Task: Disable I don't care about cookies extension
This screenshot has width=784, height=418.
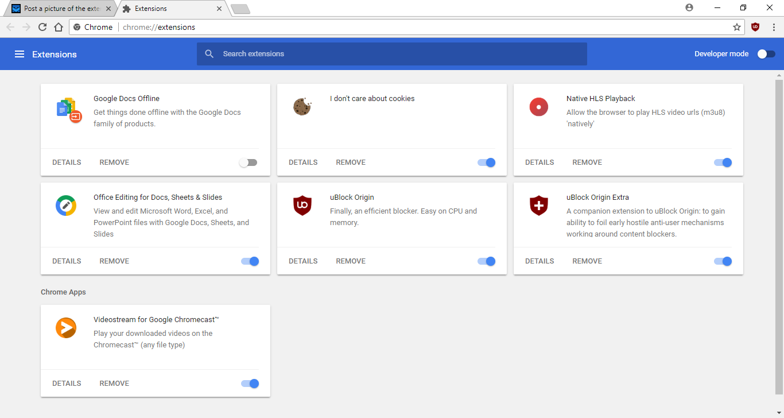Action: coord(486,162)
